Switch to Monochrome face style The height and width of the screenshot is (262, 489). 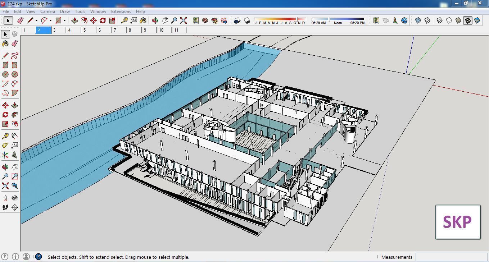pos(477,20)
